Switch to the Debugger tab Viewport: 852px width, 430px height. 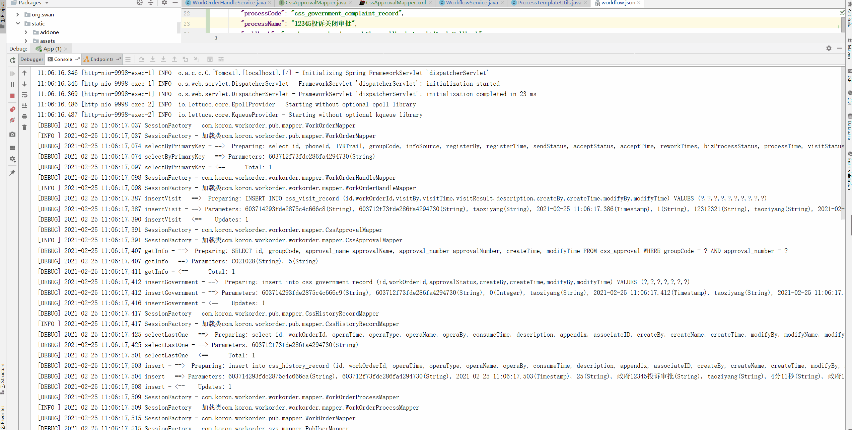click(32, 59)
